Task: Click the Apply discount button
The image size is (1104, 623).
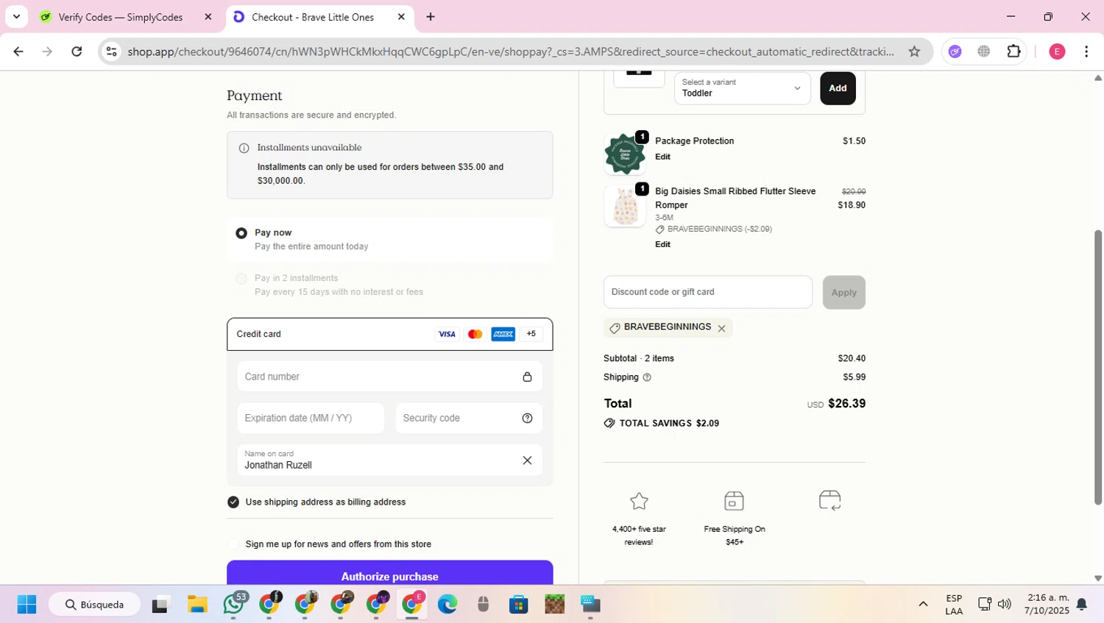Action: coord(843,293)
